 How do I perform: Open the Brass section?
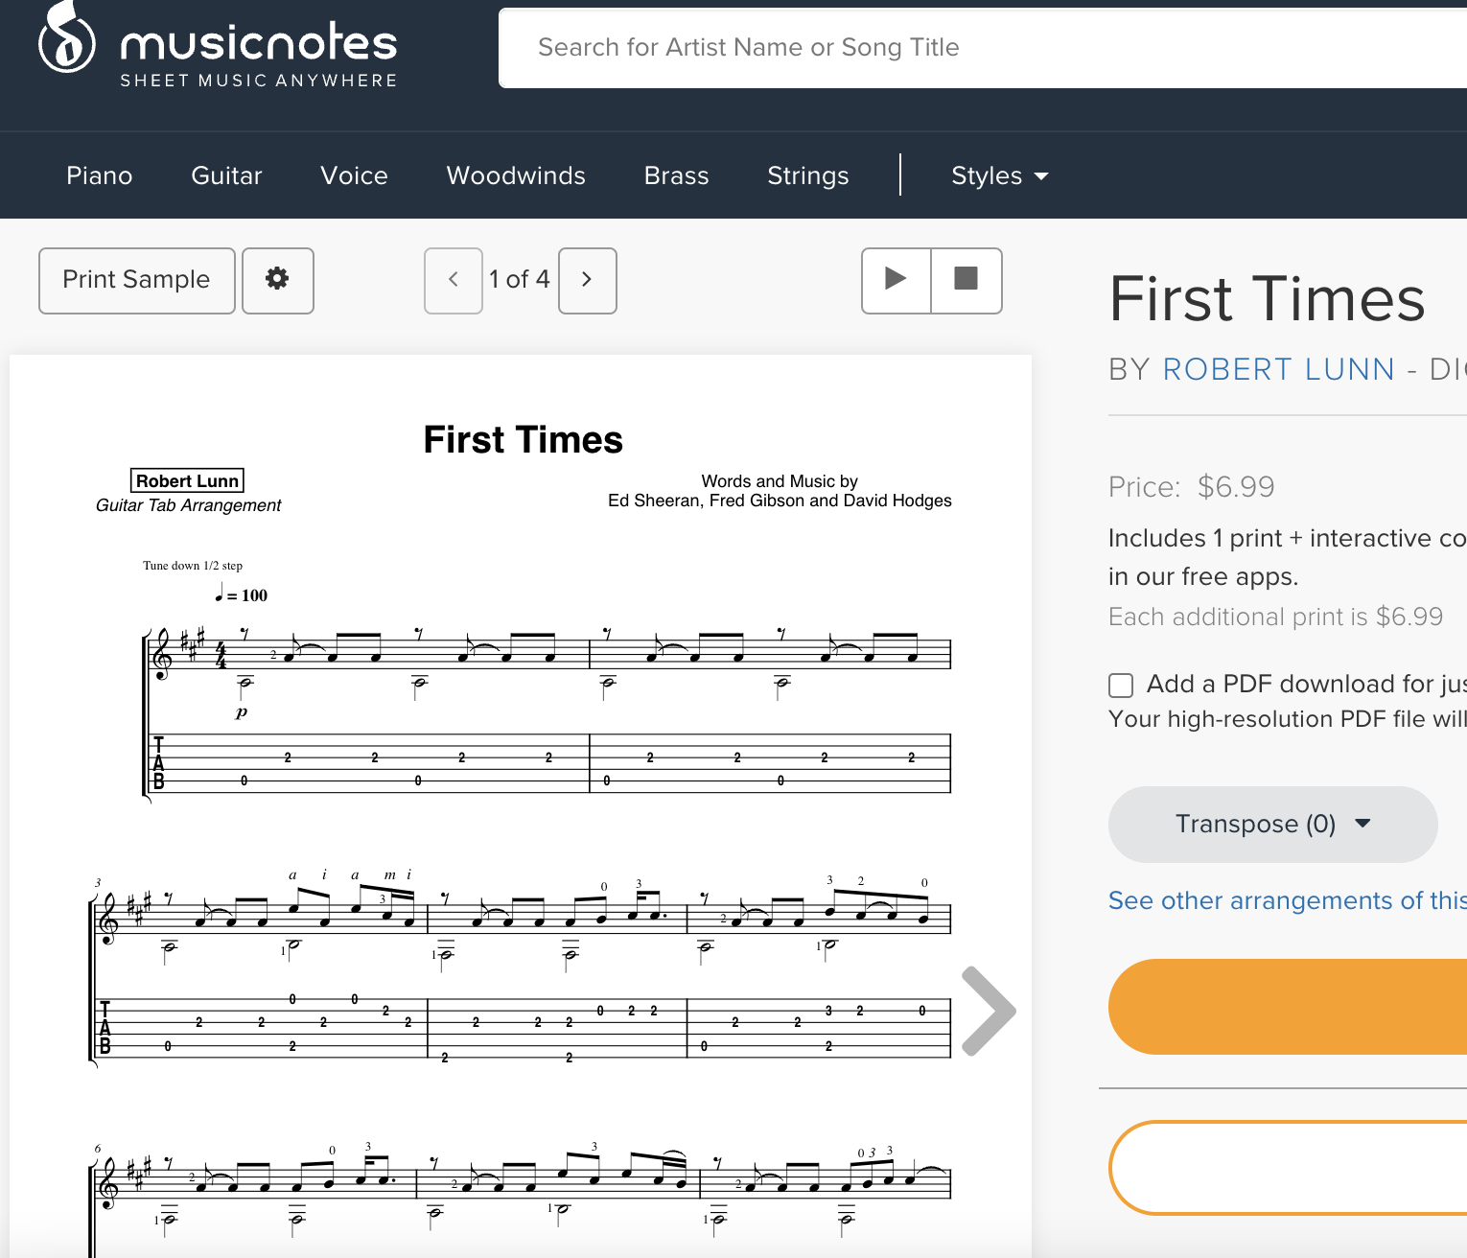(676, 175)
